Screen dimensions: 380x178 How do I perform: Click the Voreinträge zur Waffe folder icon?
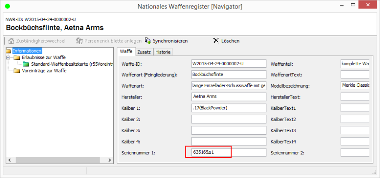pyautogui.click(x=17, y=71)
